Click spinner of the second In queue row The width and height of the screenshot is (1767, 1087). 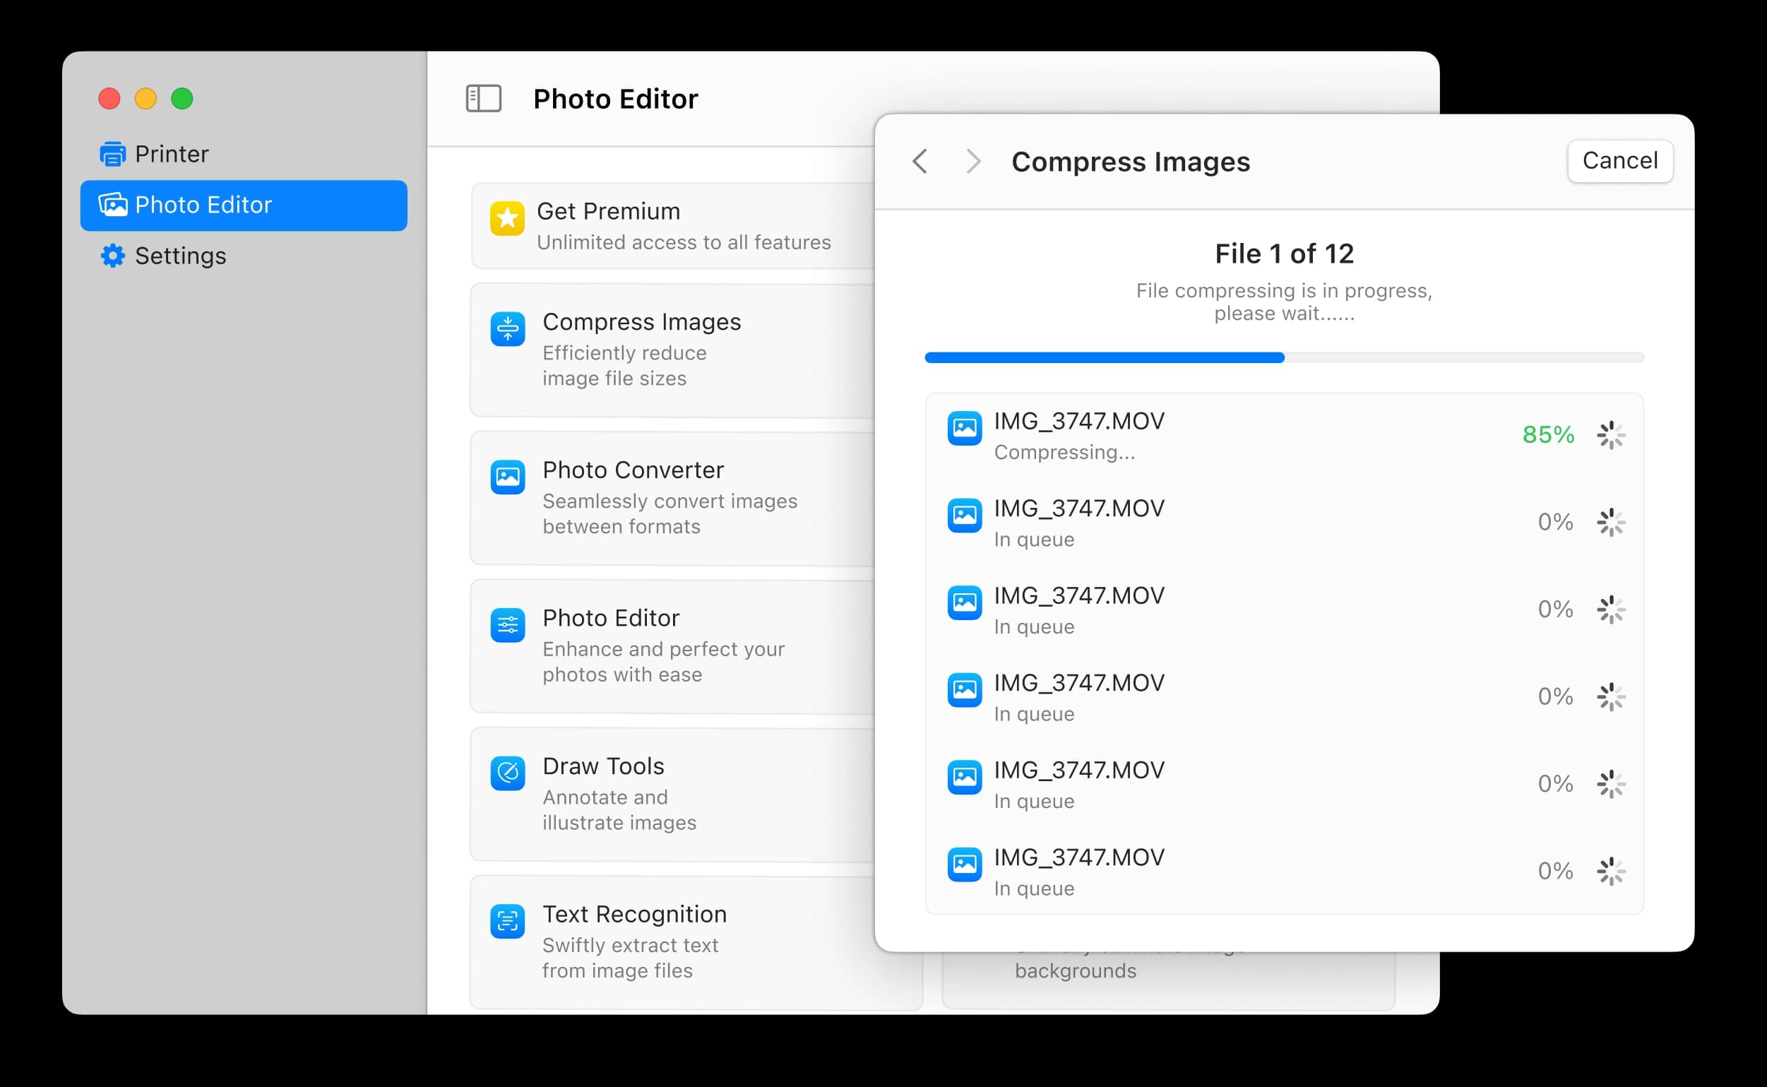coord(1610,610)
